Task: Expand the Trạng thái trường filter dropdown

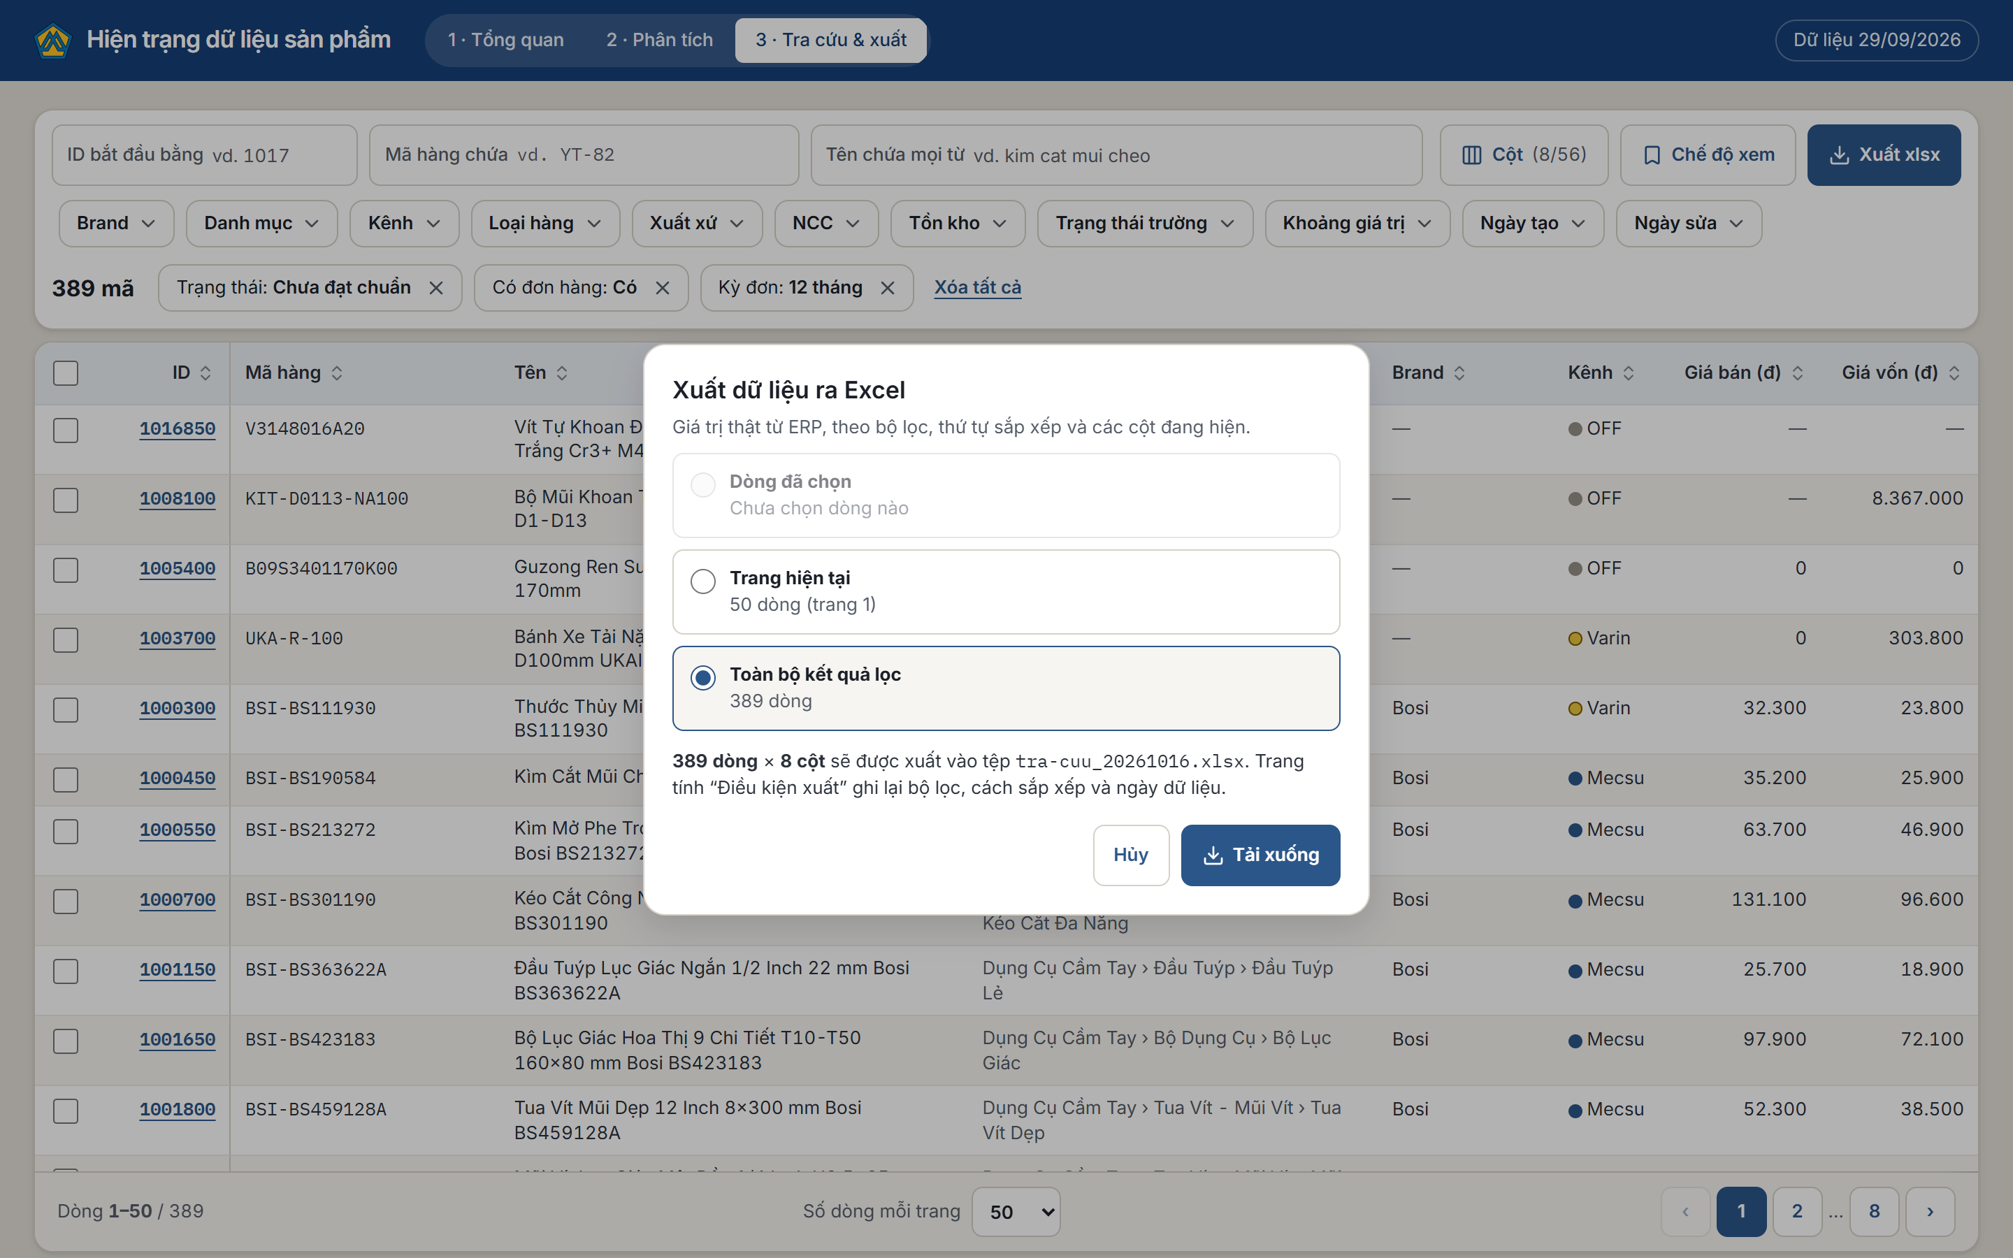Action: [x=1145, y=223]
